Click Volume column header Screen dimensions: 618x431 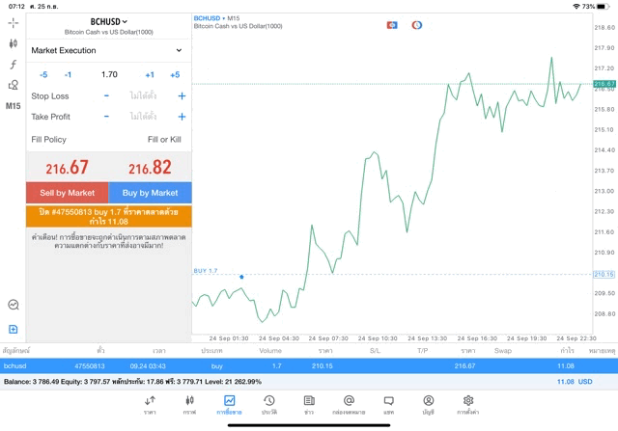tap(270, 350)
